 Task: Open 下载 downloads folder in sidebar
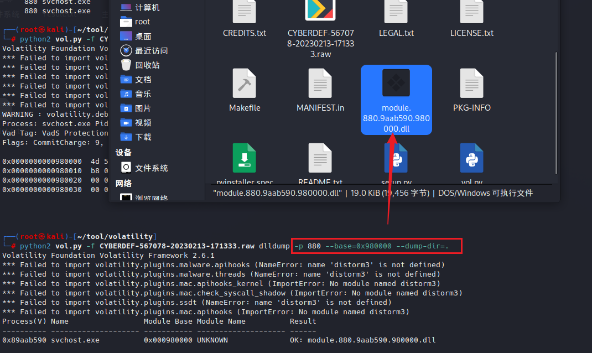(x=143, y=137)
